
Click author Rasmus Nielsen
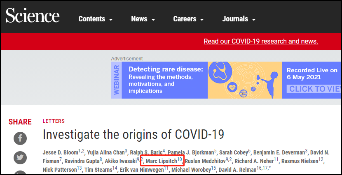tap(300, 161)
